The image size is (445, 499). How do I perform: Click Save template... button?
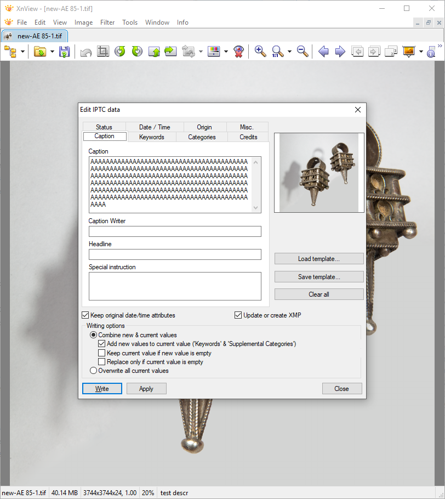point(319,277)
